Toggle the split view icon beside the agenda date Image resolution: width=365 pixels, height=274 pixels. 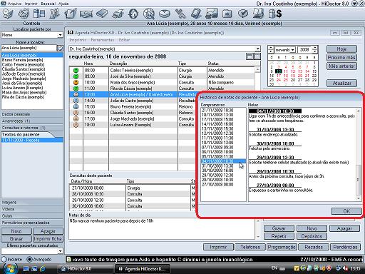257,56
